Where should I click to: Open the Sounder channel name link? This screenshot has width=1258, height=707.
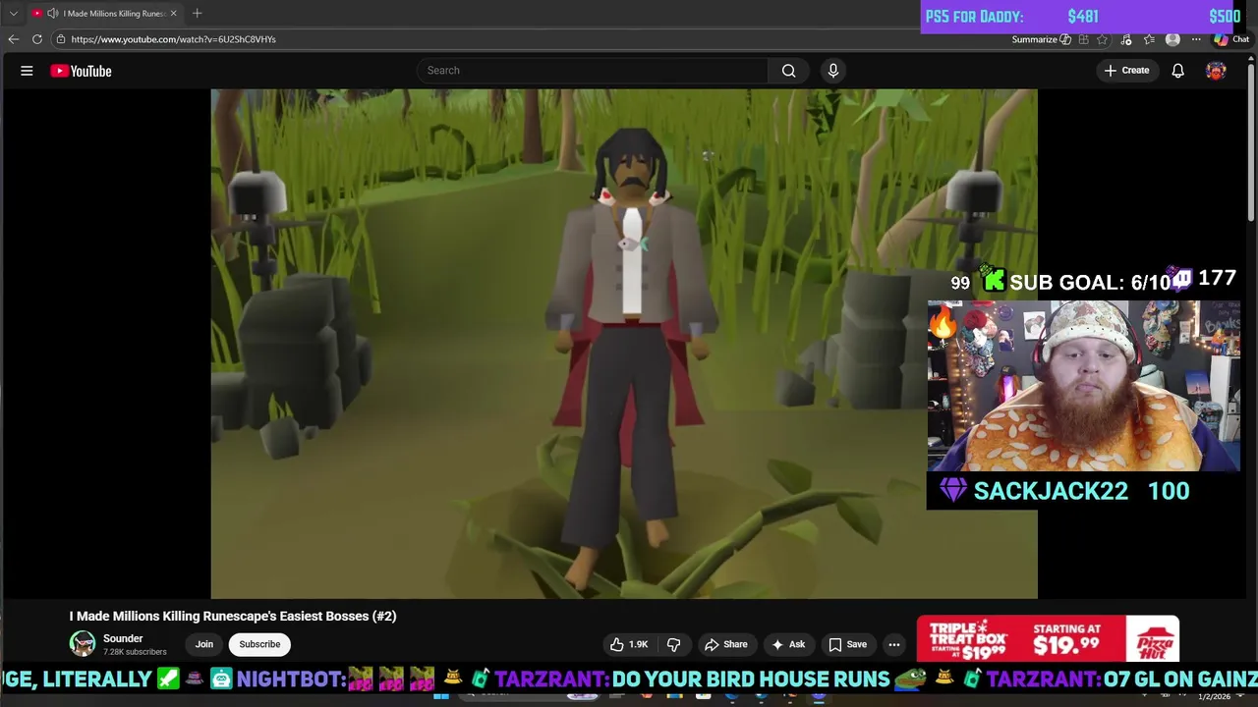coord(123,638)
